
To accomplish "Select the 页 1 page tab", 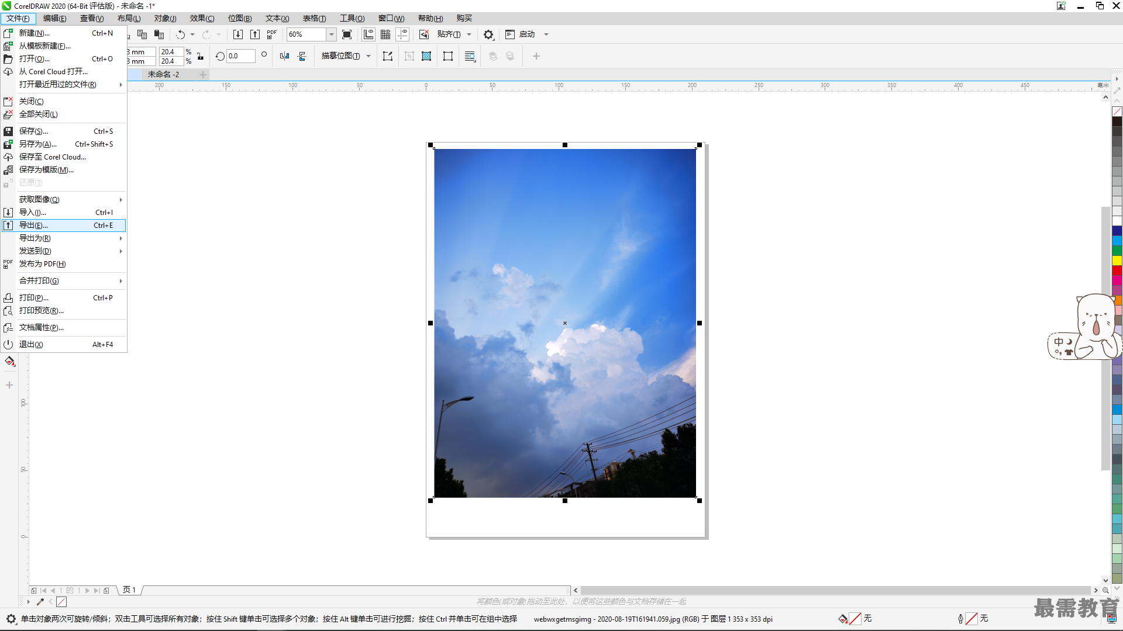I will (x=129, y=590).
